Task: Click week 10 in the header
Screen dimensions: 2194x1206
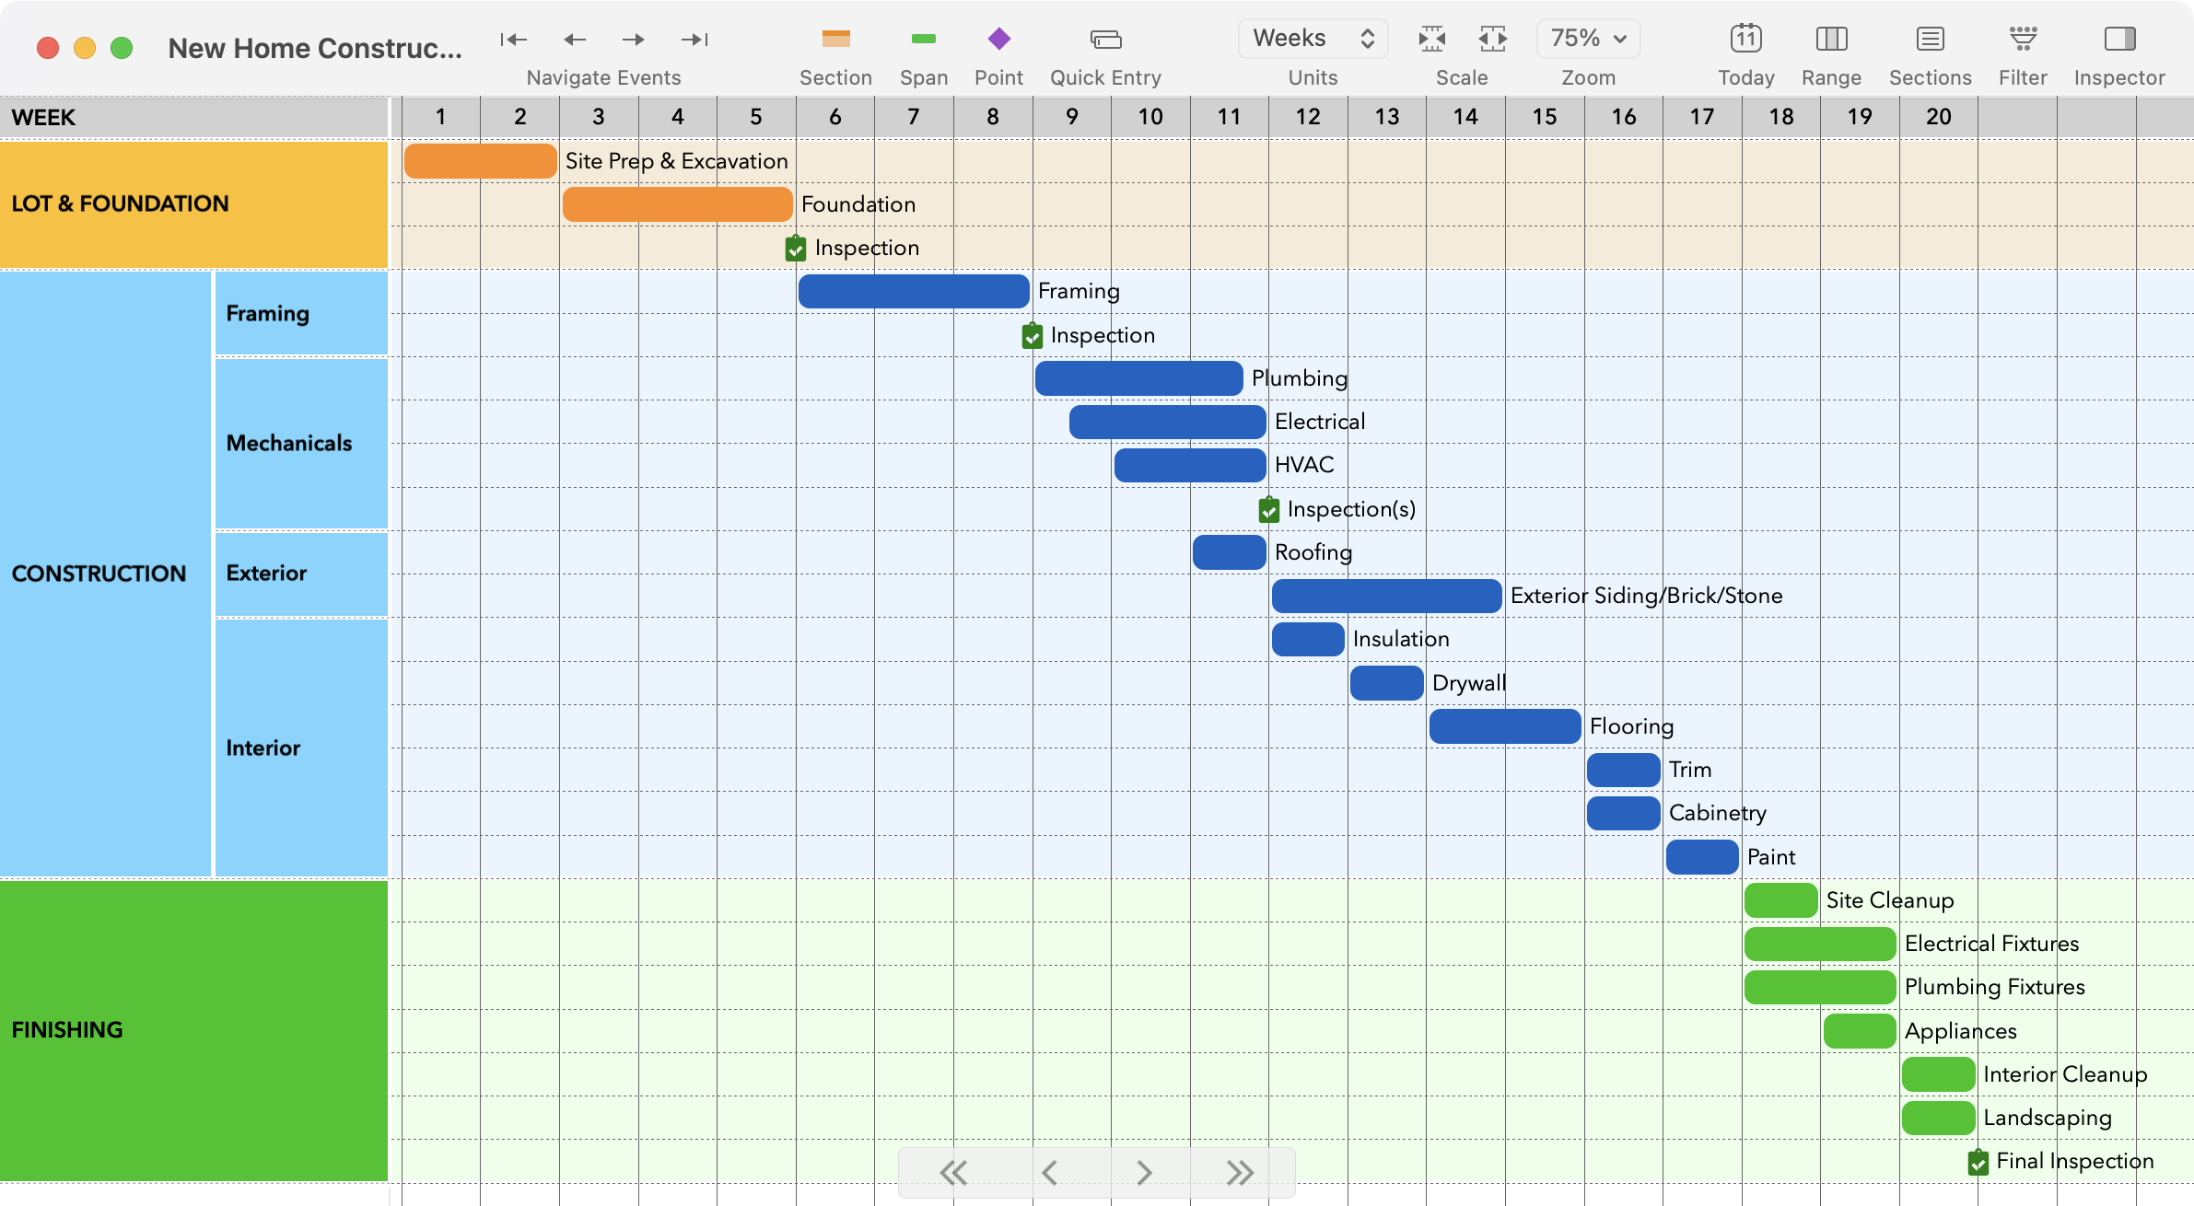Action: [x=1150, y=117]
